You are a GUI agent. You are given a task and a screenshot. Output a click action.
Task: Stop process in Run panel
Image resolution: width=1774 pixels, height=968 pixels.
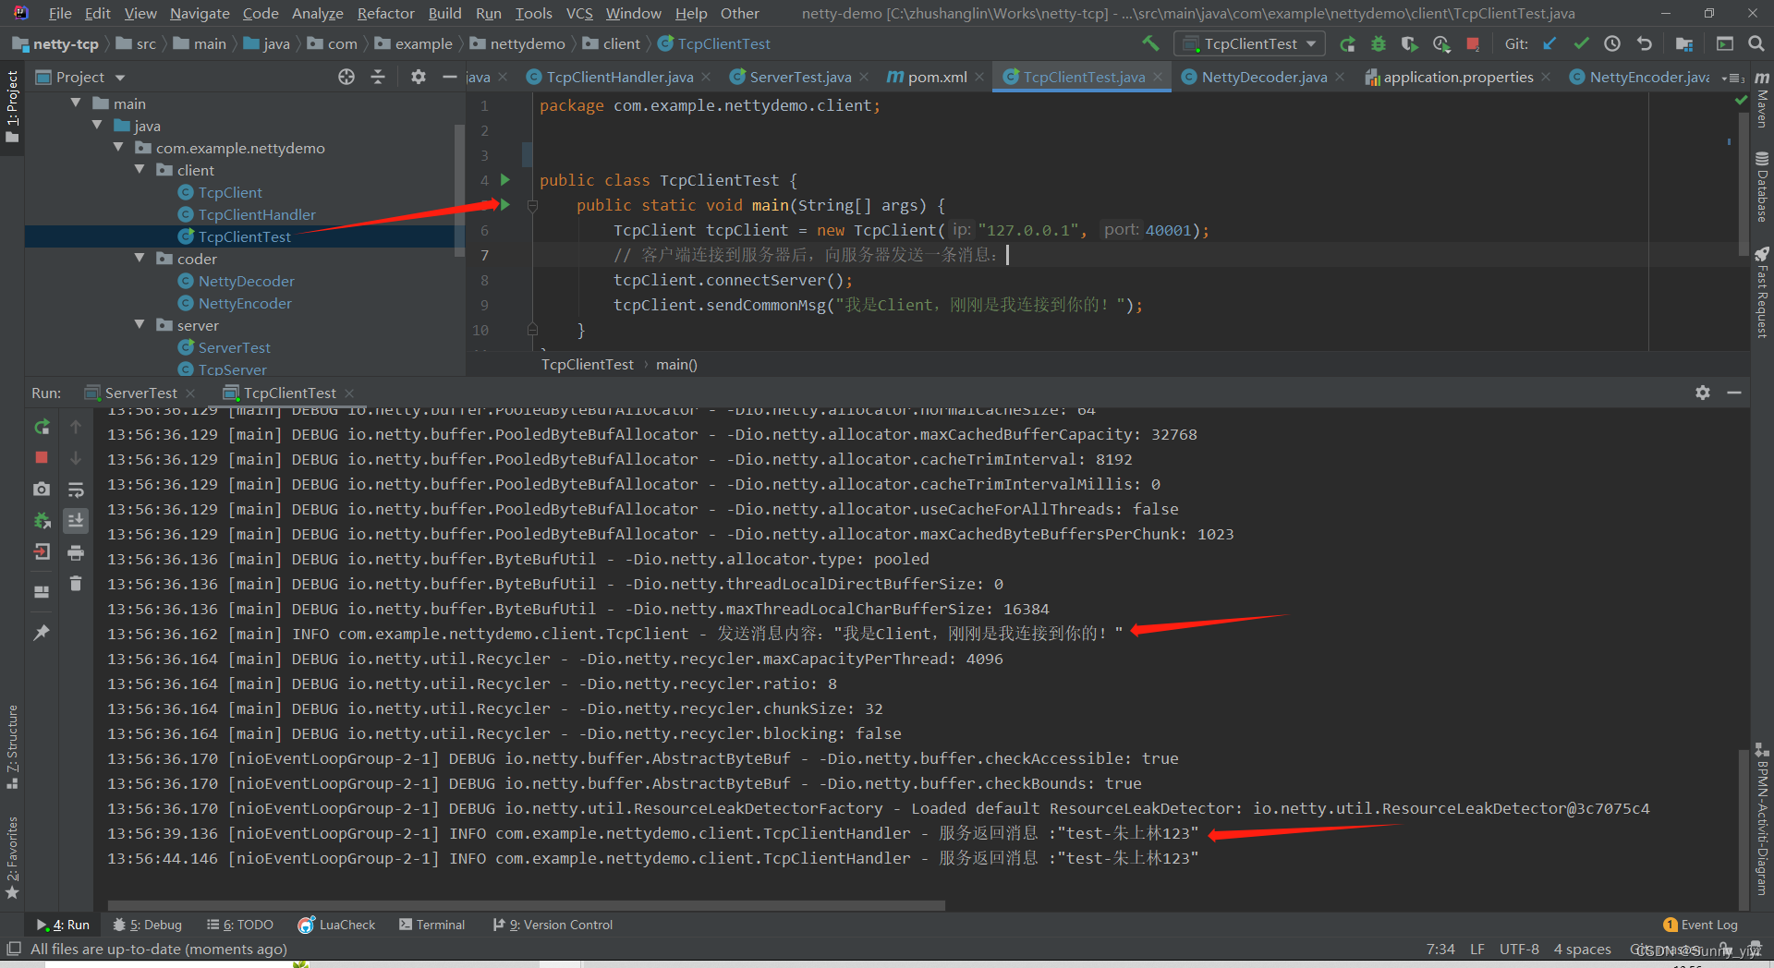42,457
